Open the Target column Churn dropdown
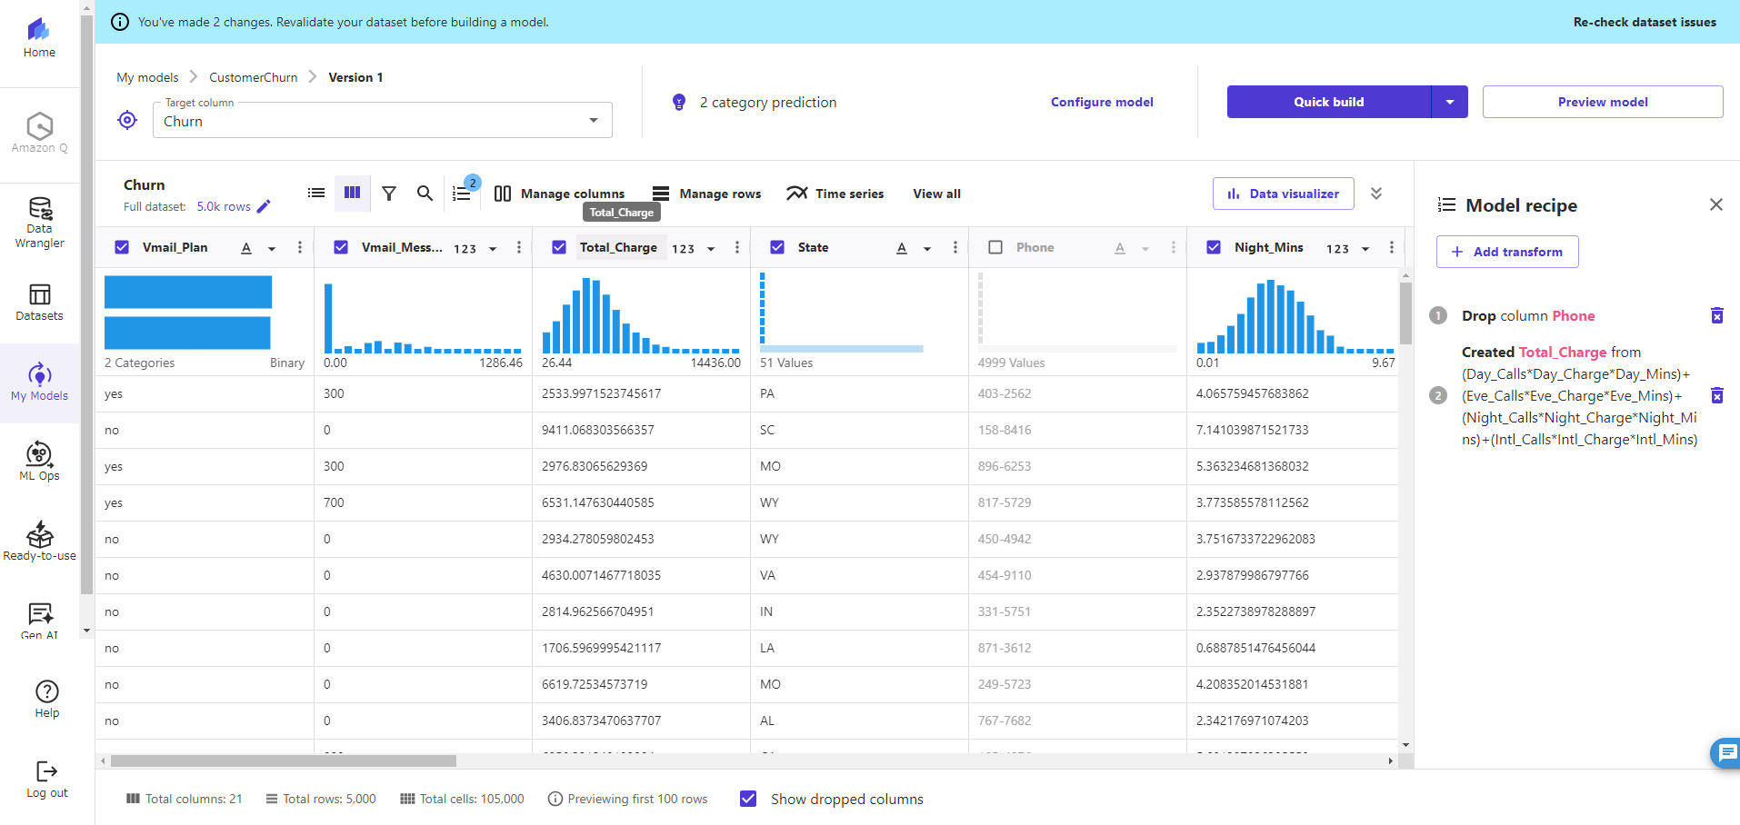1740x825 pixels. (383, 121)
